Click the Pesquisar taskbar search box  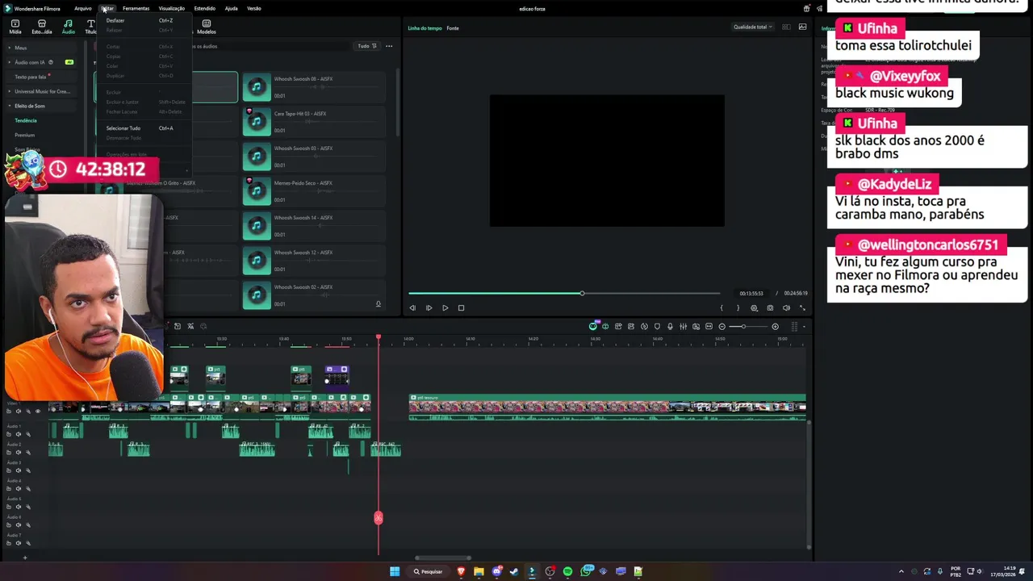point(429,571)
